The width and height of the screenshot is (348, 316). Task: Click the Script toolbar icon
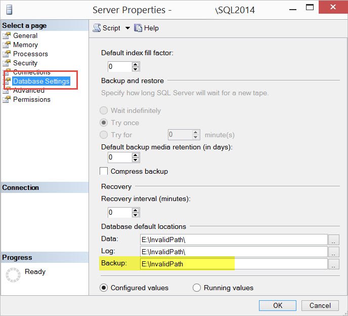(x=97, y=28)
